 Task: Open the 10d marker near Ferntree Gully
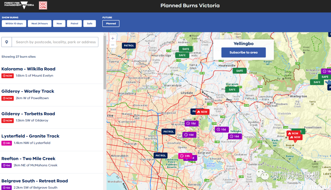click(189, 135)
